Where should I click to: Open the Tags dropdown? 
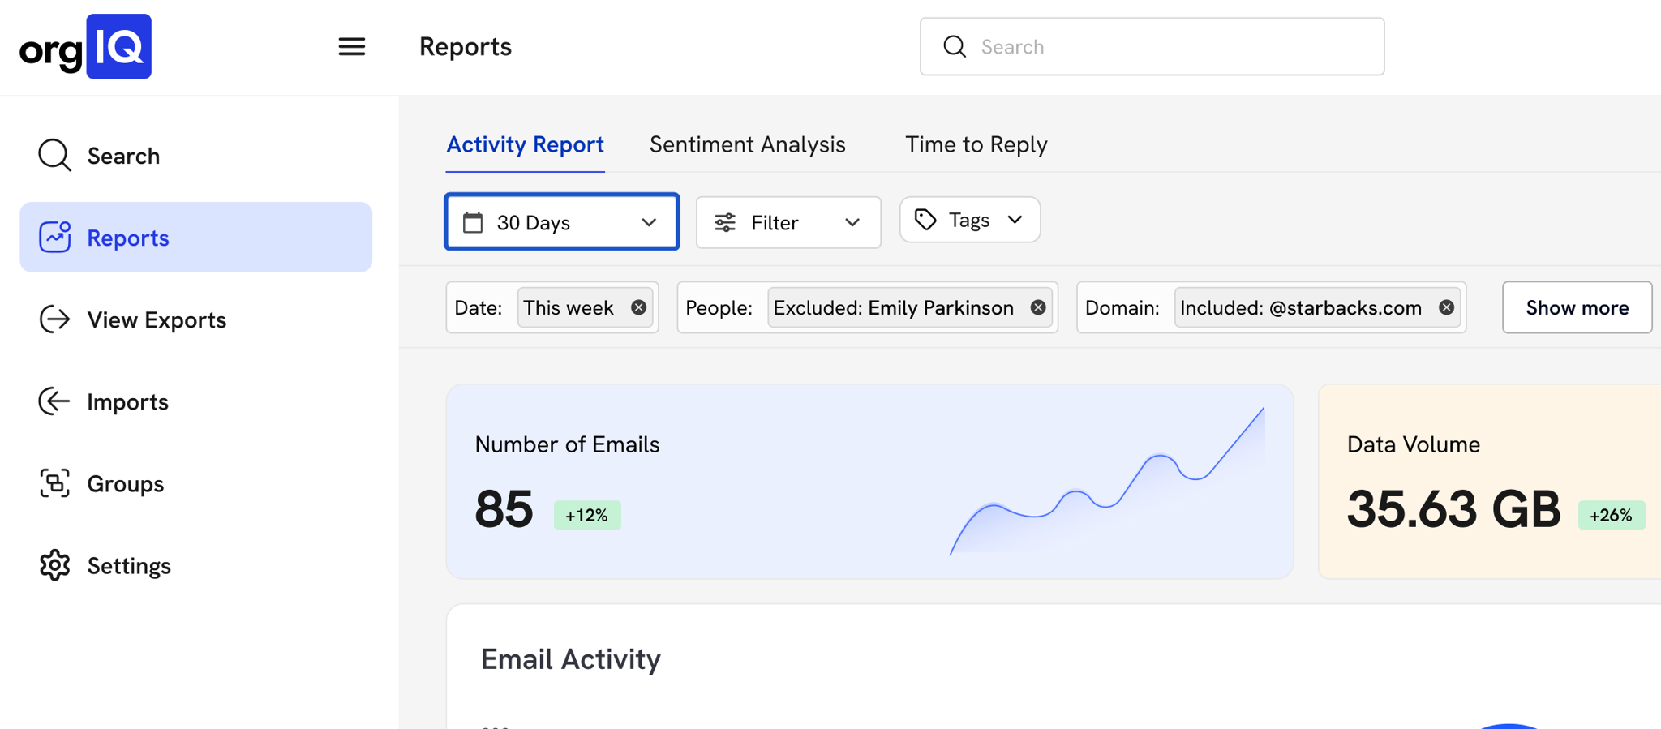tap(970, 219)
